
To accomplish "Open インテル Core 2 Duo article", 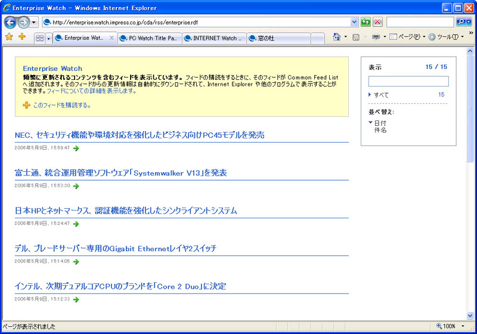I will (x=120, y=286).
